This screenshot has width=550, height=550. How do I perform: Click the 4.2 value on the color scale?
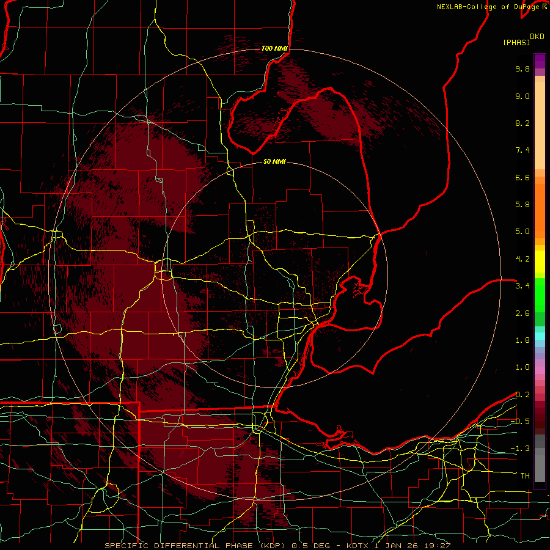522,259
